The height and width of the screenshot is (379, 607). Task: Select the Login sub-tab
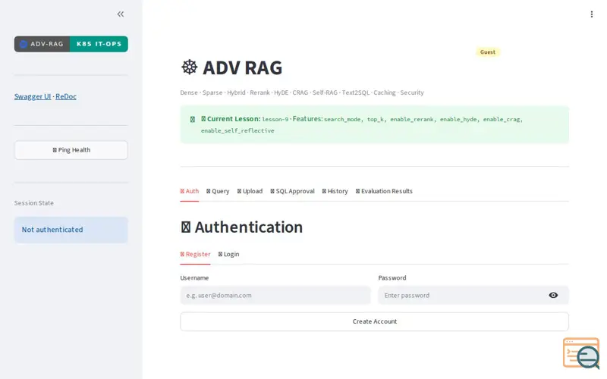coord(228,254)
